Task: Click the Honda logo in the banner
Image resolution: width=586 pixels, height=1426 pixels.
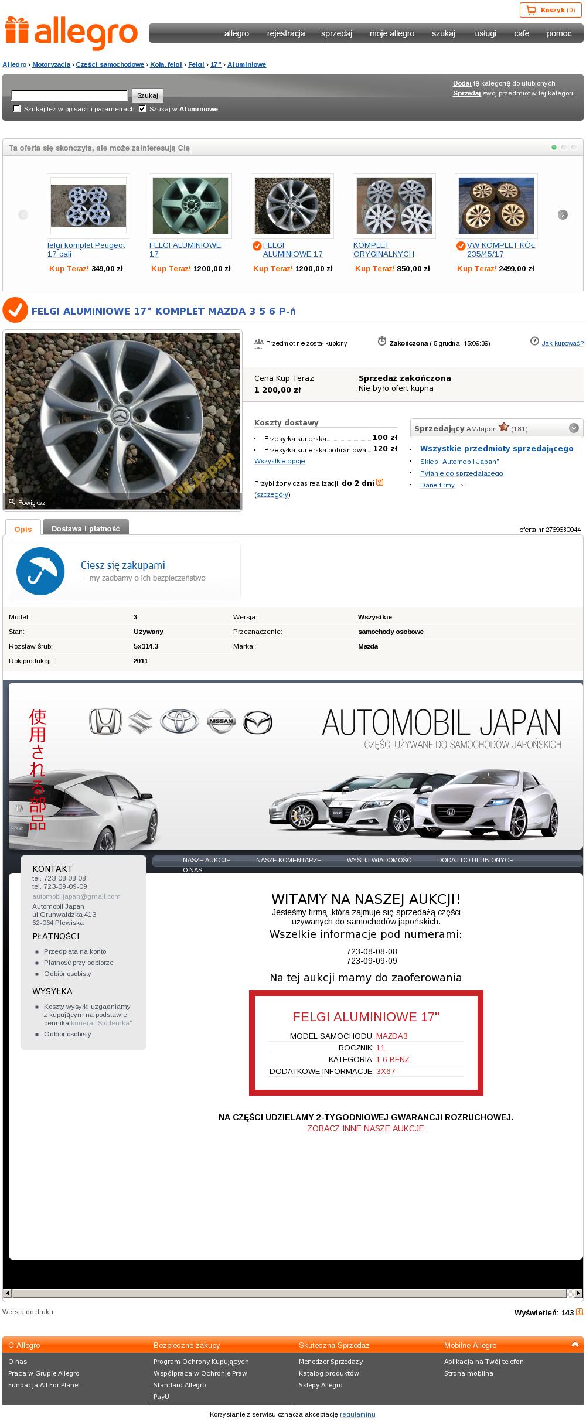Action: 105,722
